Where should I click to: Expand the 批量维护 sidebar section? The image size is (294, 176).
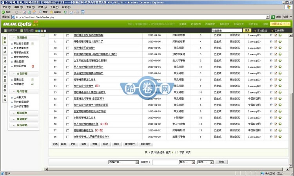24,119
